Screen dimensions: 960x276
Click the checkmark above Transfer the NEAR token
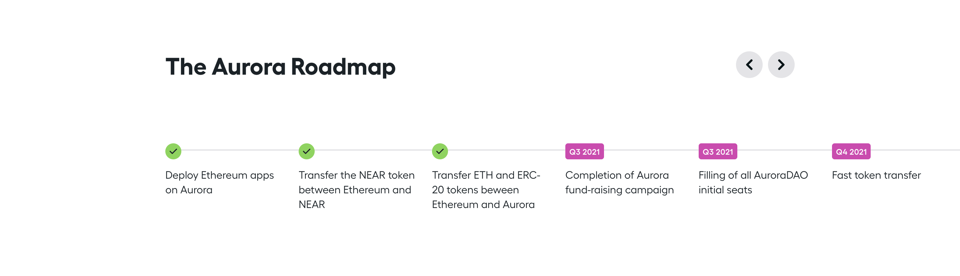(x=306, y=151)
